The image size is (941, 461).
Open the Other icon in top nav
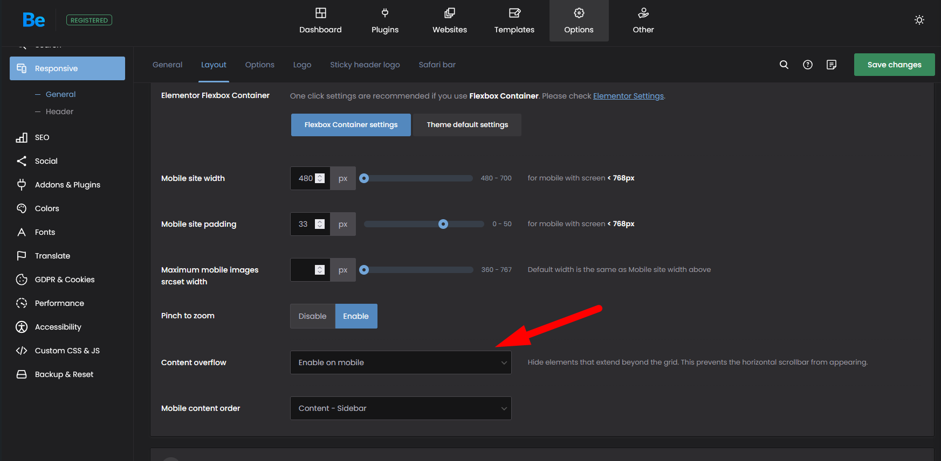click(643, 13)
